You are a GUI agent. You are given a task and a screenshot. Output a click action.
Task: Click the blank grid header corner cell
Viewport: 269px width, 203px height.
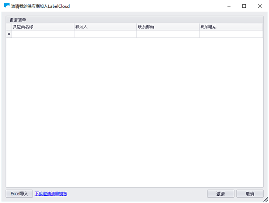point(9,27)
